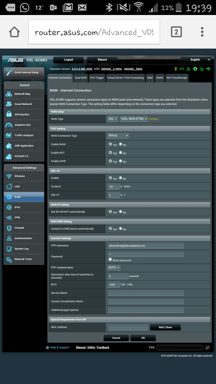
Task: Click the Cancel button
Action: coord(116,338)
